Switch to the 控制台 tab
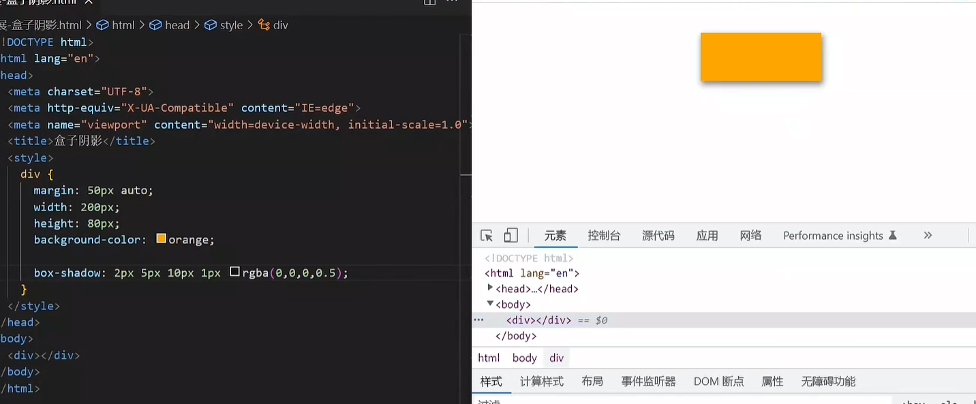 604,236
